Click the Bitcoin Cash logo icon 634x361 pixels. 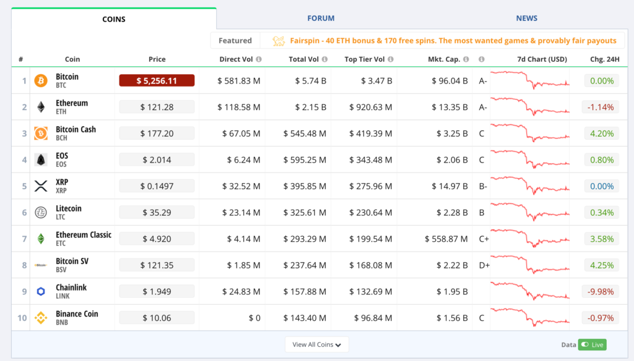[x=41, y=134]
